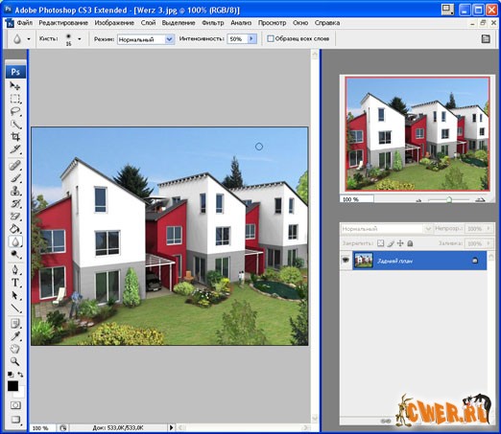Viewport: 501px width, 434px height.
Task: Select the Hand tool
Action: coord(14,349)
